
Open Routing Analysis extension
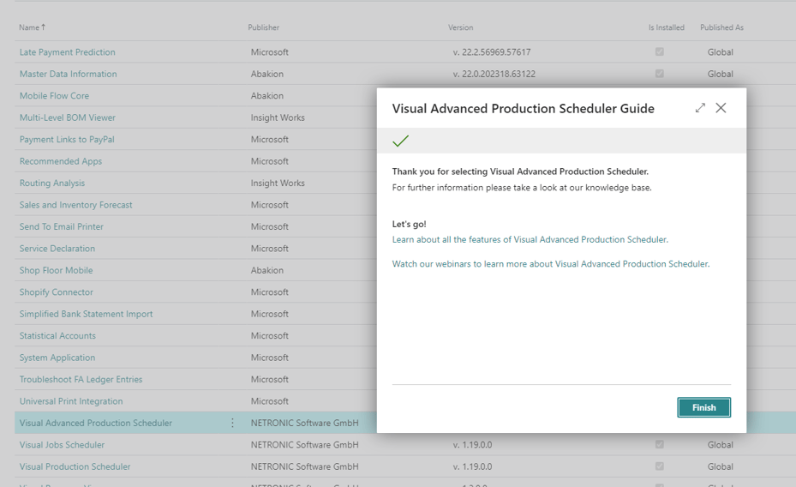point(52,183)
